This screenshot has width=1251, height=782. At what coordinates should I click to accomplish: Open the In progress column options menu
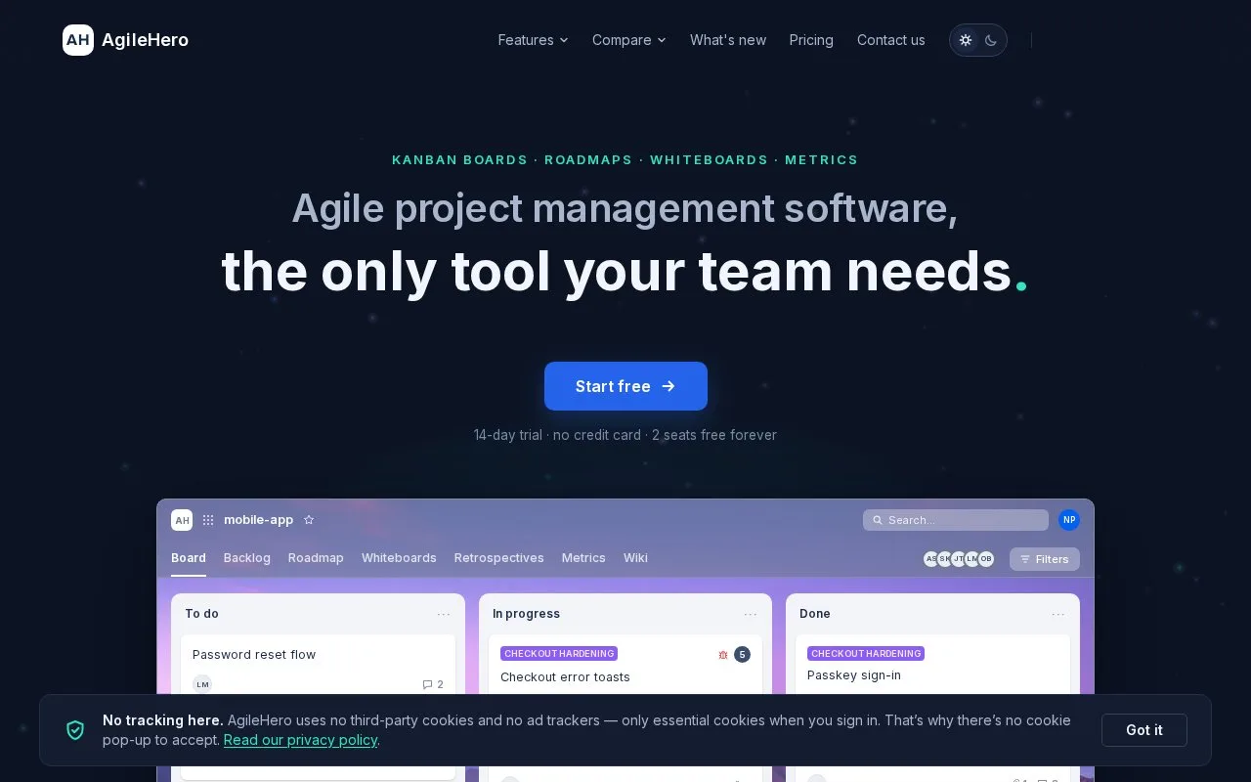tap(751, 614)
